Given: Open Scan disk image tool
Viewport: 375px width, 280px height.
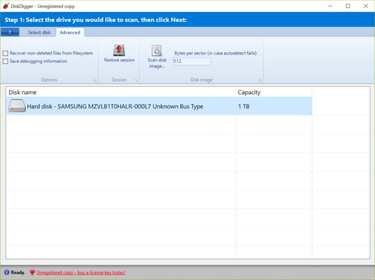Looking at the screenshot, I should point(157,57).
